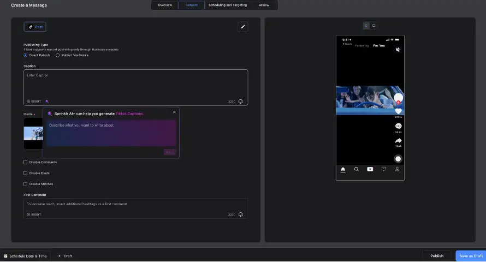Open emoji picker in caption field

tap(240, 102)
